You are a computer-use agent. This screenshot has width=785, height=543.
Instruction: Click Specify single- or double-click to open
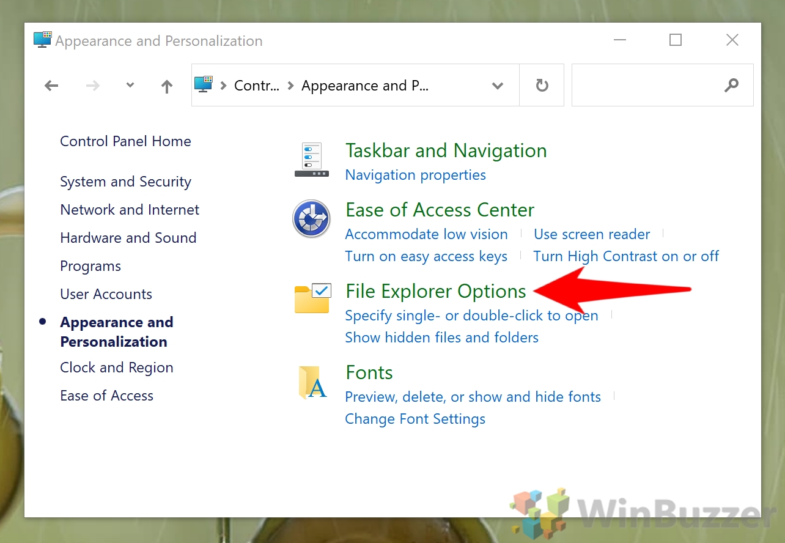pos(471,315)
